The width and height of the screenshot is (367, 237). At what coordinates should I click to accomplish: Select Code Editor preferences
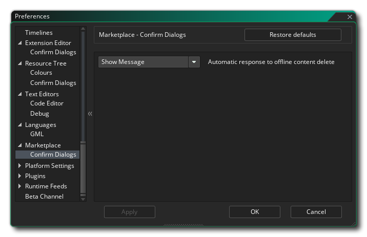47,103
